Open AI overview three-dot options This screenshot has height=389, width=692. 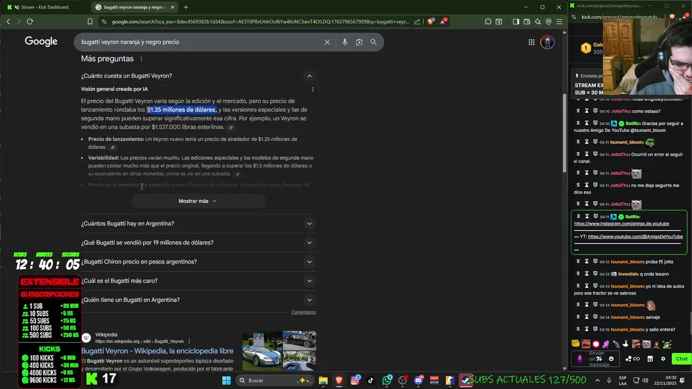312,89
